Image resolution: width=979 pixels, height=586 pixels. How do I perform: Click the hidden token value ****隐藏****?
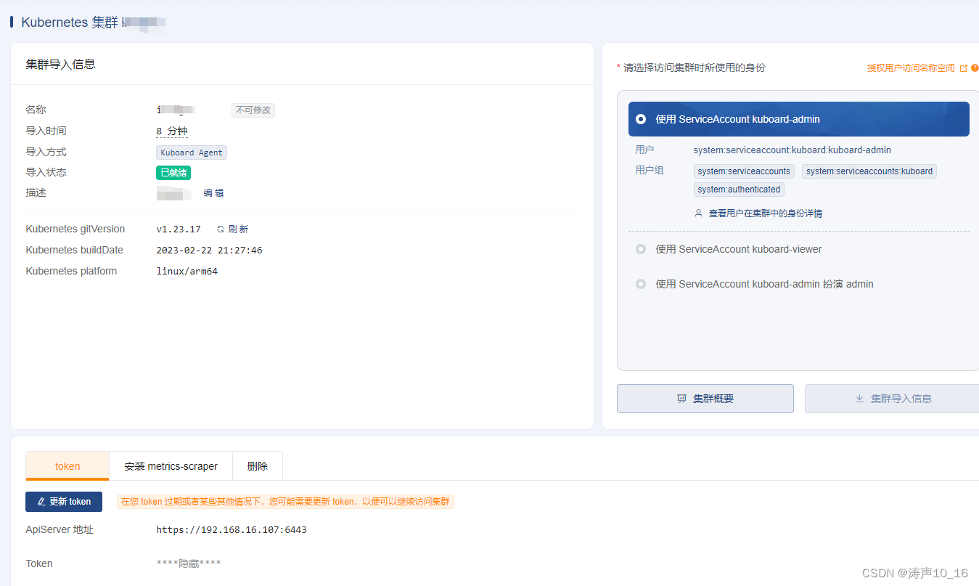[189, 563]
